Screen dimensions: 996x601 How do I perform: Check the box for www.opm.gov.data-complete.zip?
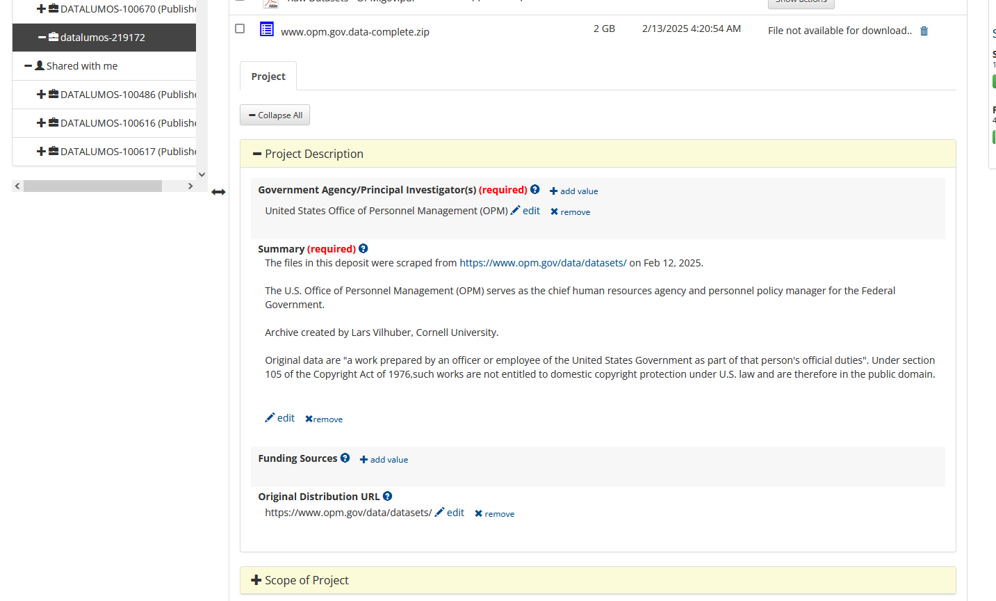240,29
